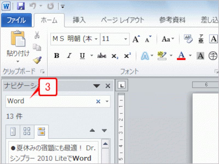The image size is (219, 164).
Task: Select the search result 夏休みの宿題にも最適
Action: click(53, 153)
